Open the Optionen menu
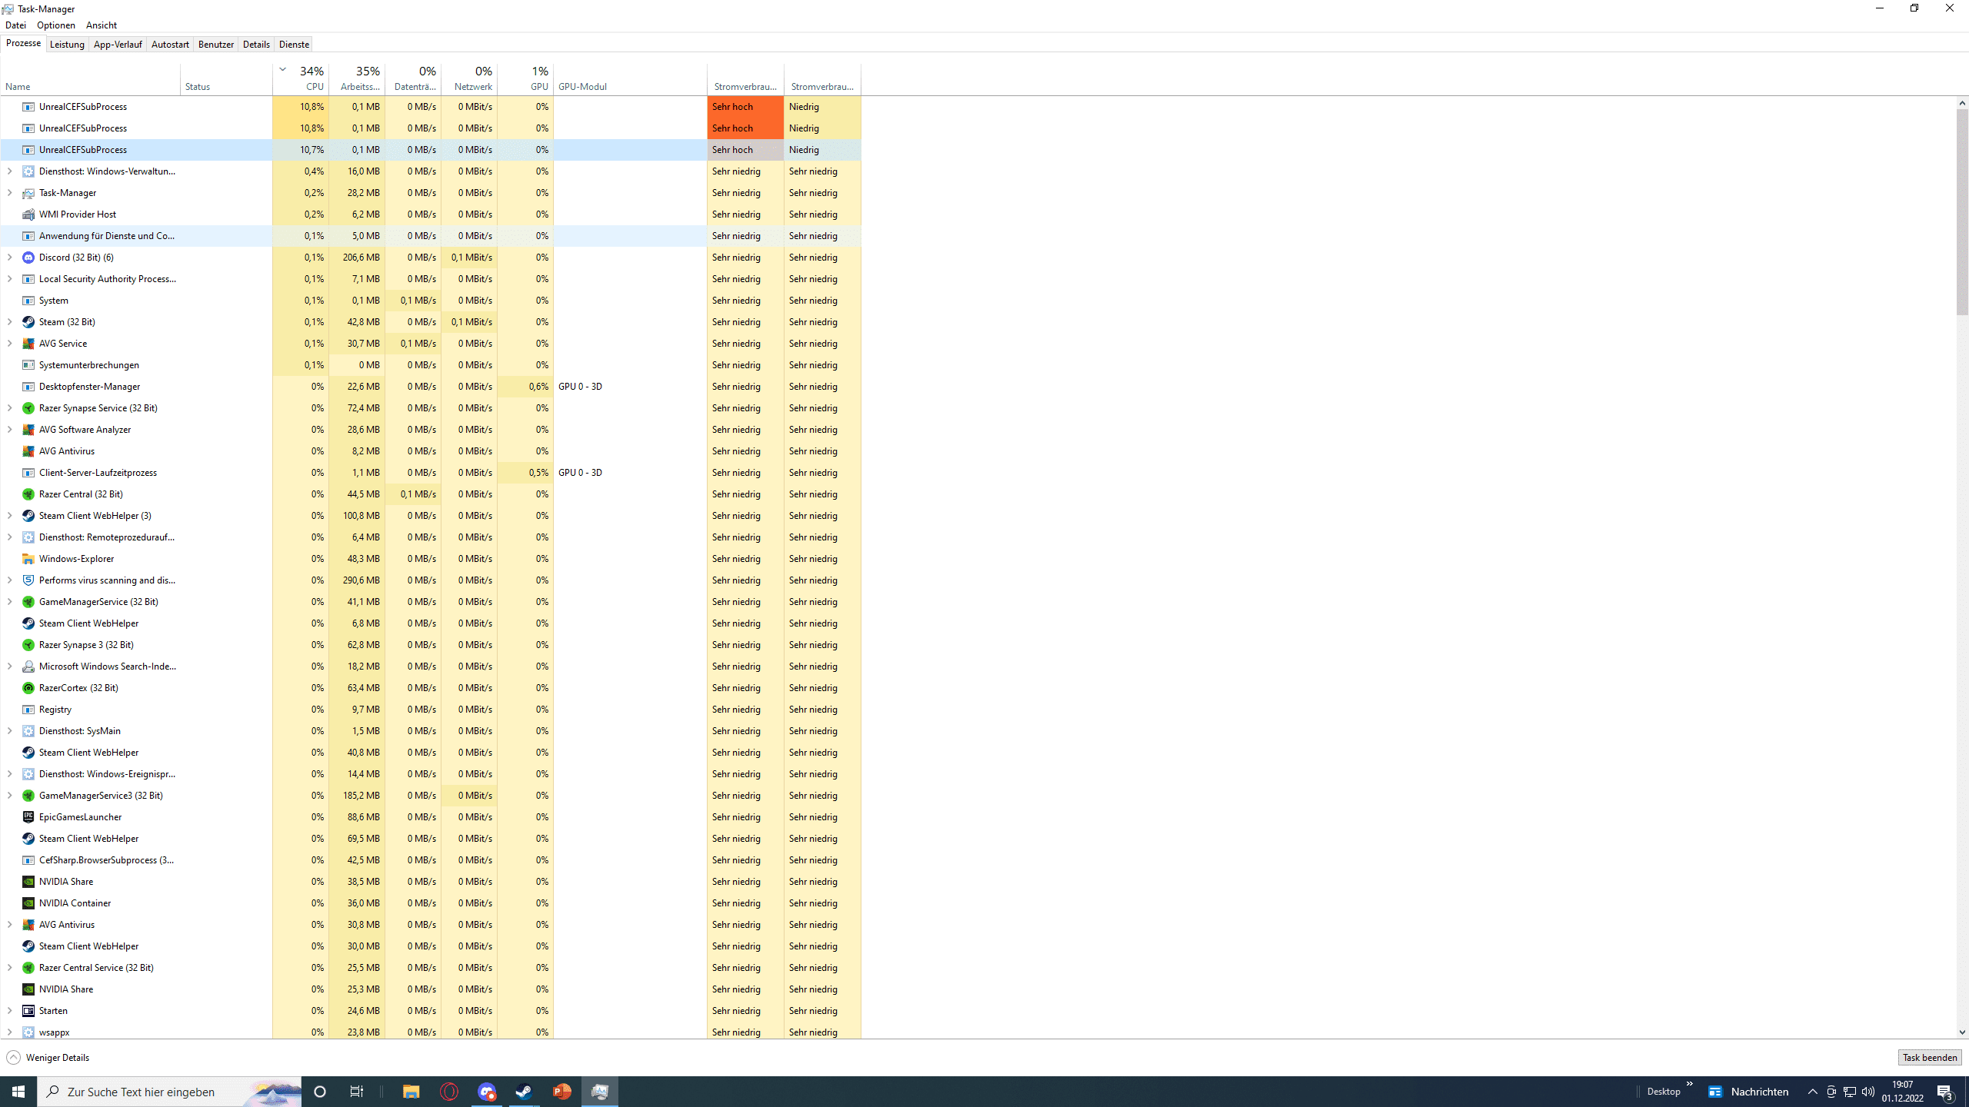Viewport: 1969px width, 1107px height. [x=56, y=25]
